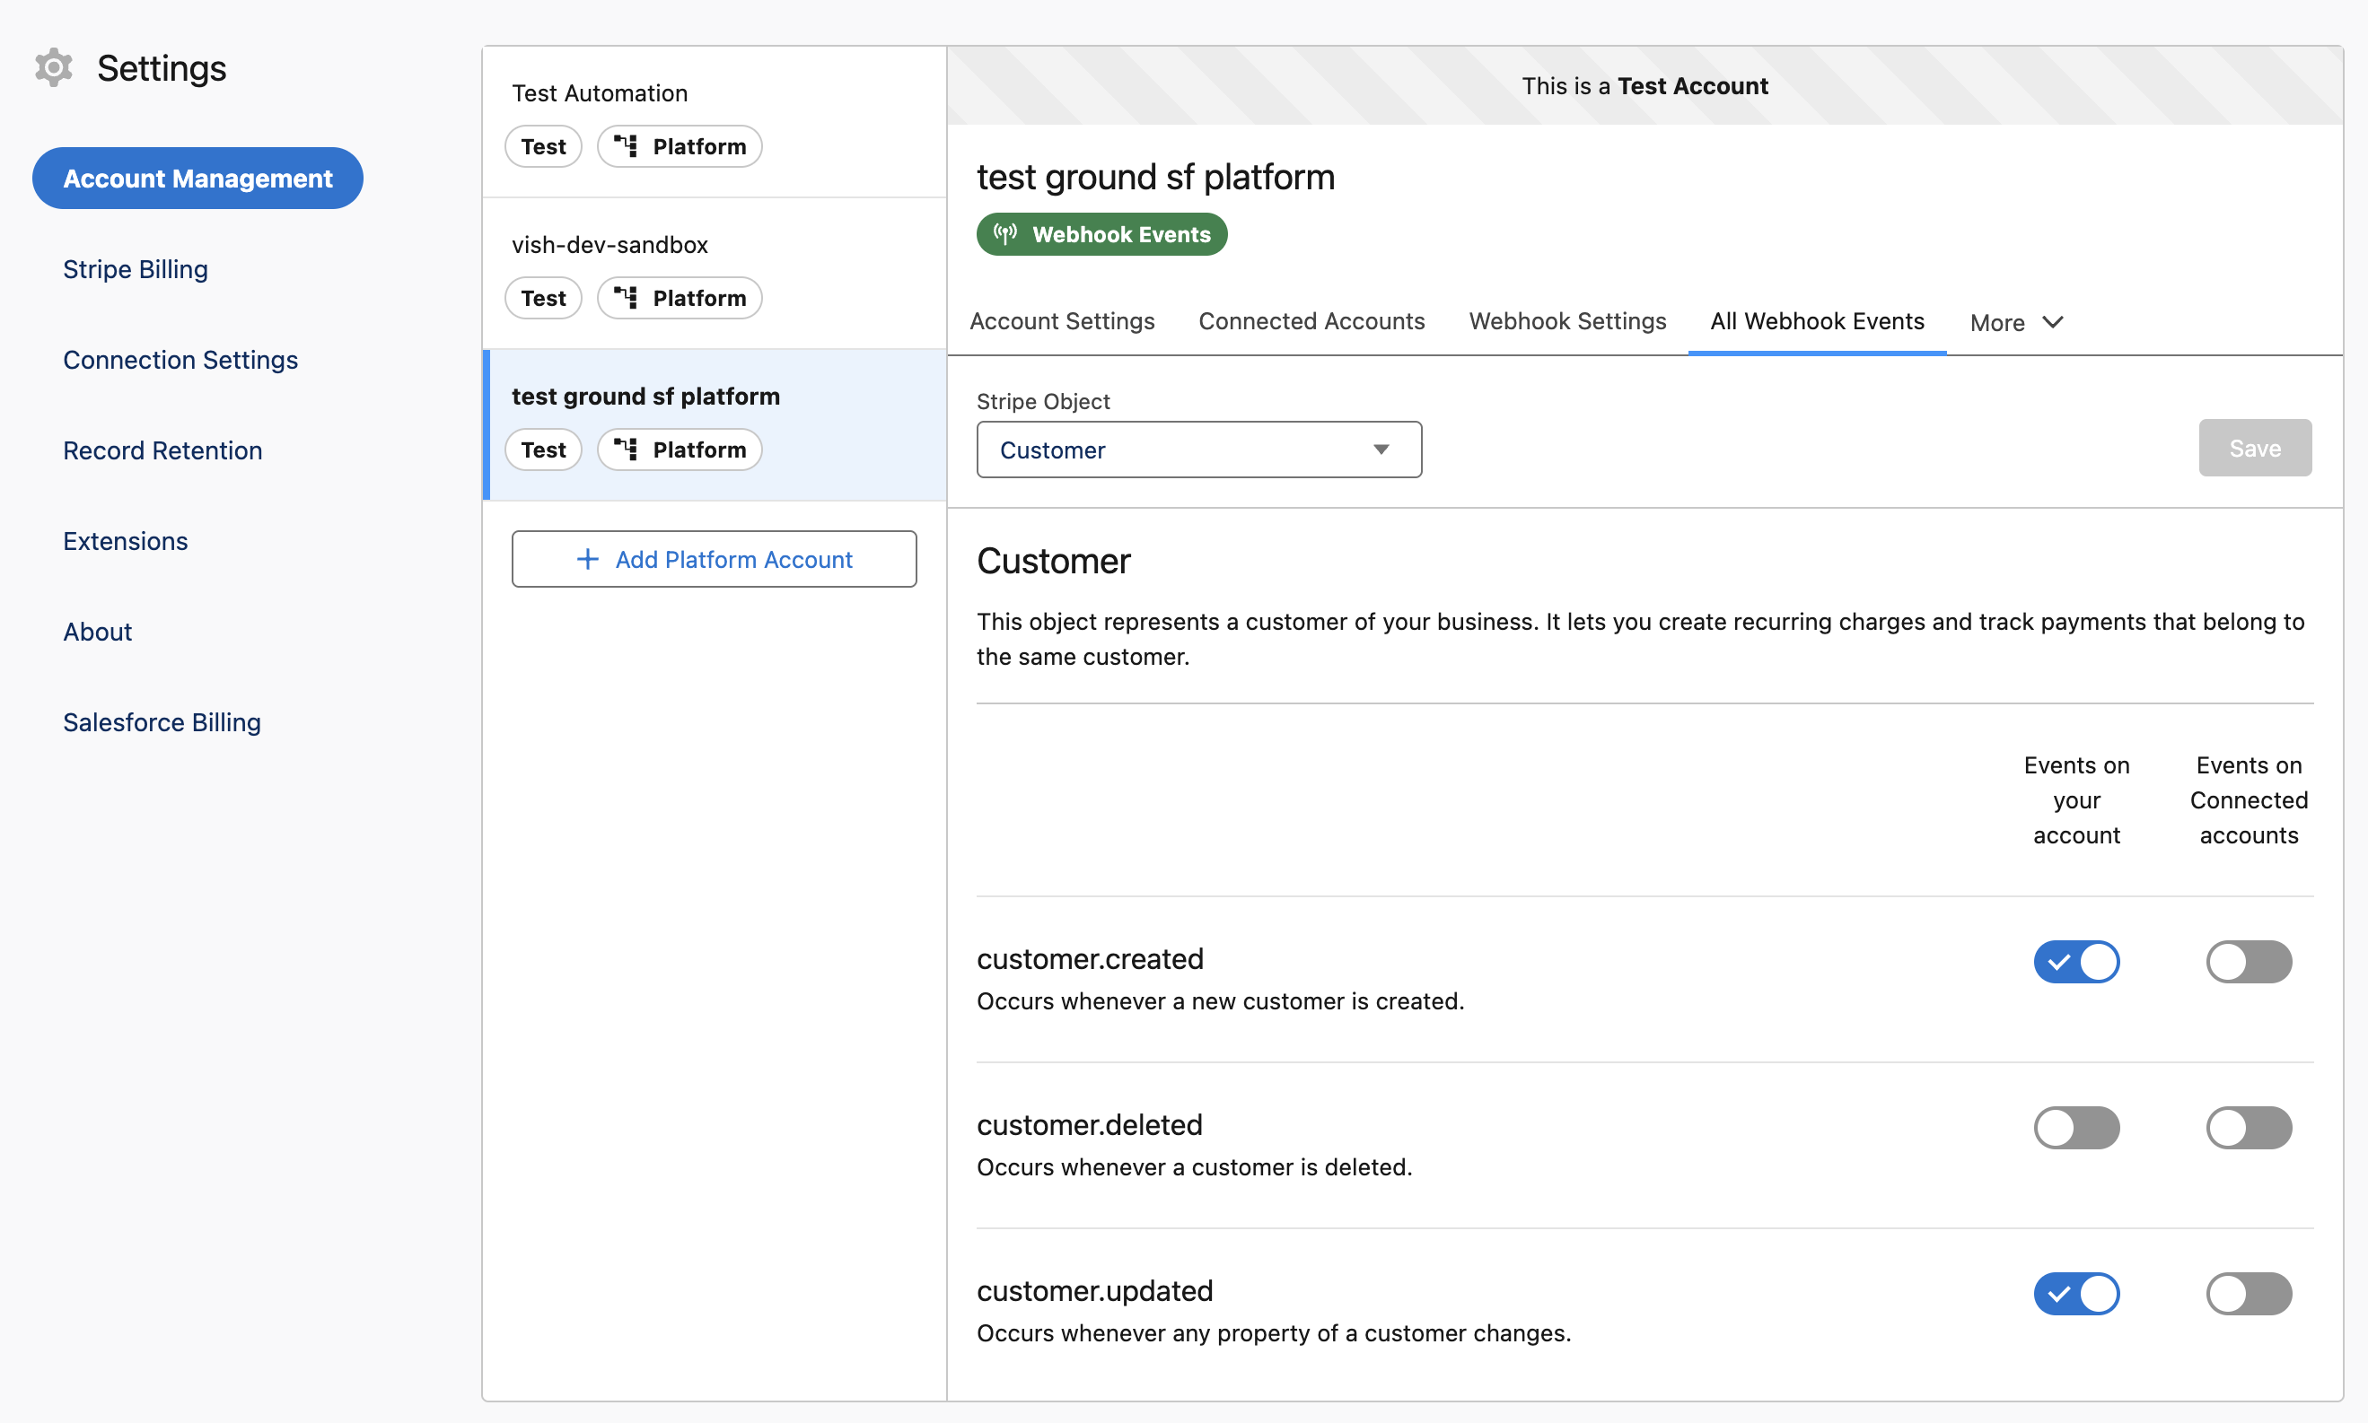Click the Save button
The image size is (2368, 1423).
click(x=2254, y=448)
